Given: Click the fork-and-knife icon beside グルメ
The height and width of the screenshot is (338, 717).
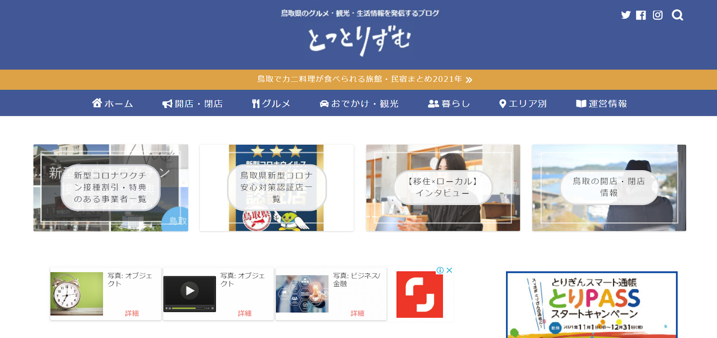Looking at the screenshot, I should click(256, 104).
